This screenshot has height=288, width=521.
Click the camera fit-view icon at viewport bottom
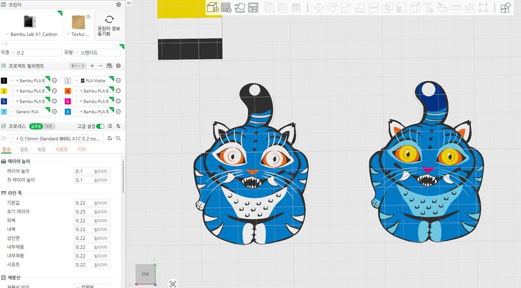tap(173, 284)
